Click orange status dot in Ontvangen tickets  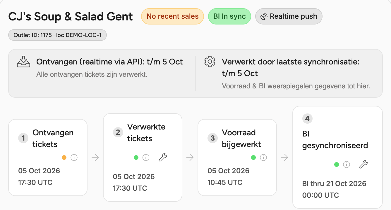[64, 157]
